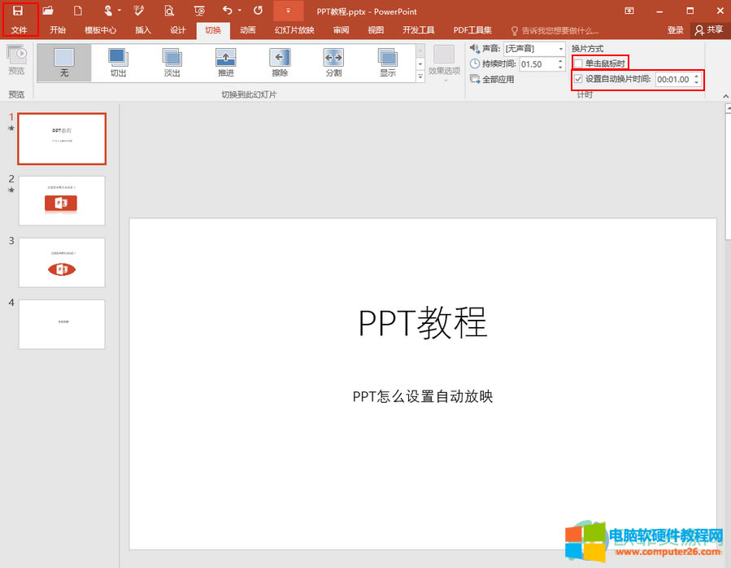Choose the 擦除 (Wipe) transition

(x=280, y=61)
